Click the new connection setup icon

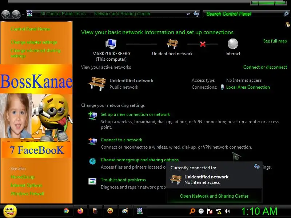point(93,116)
